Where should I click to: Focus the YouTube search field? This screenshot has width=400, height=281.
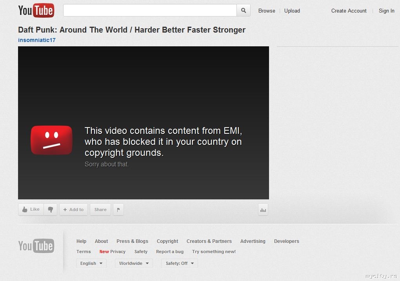point(150,11)
